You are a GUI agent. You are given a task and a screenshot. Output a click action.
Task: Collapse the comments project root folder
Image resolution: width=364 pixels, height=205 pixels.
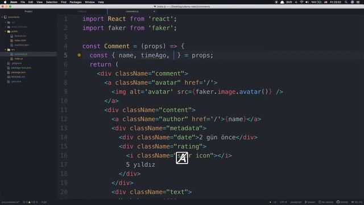pyautogui.click(x=2, y=17)
